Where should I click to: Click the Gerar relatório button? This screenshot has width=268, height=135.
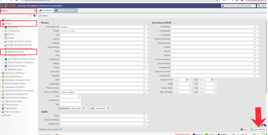[x=258, y=129]
